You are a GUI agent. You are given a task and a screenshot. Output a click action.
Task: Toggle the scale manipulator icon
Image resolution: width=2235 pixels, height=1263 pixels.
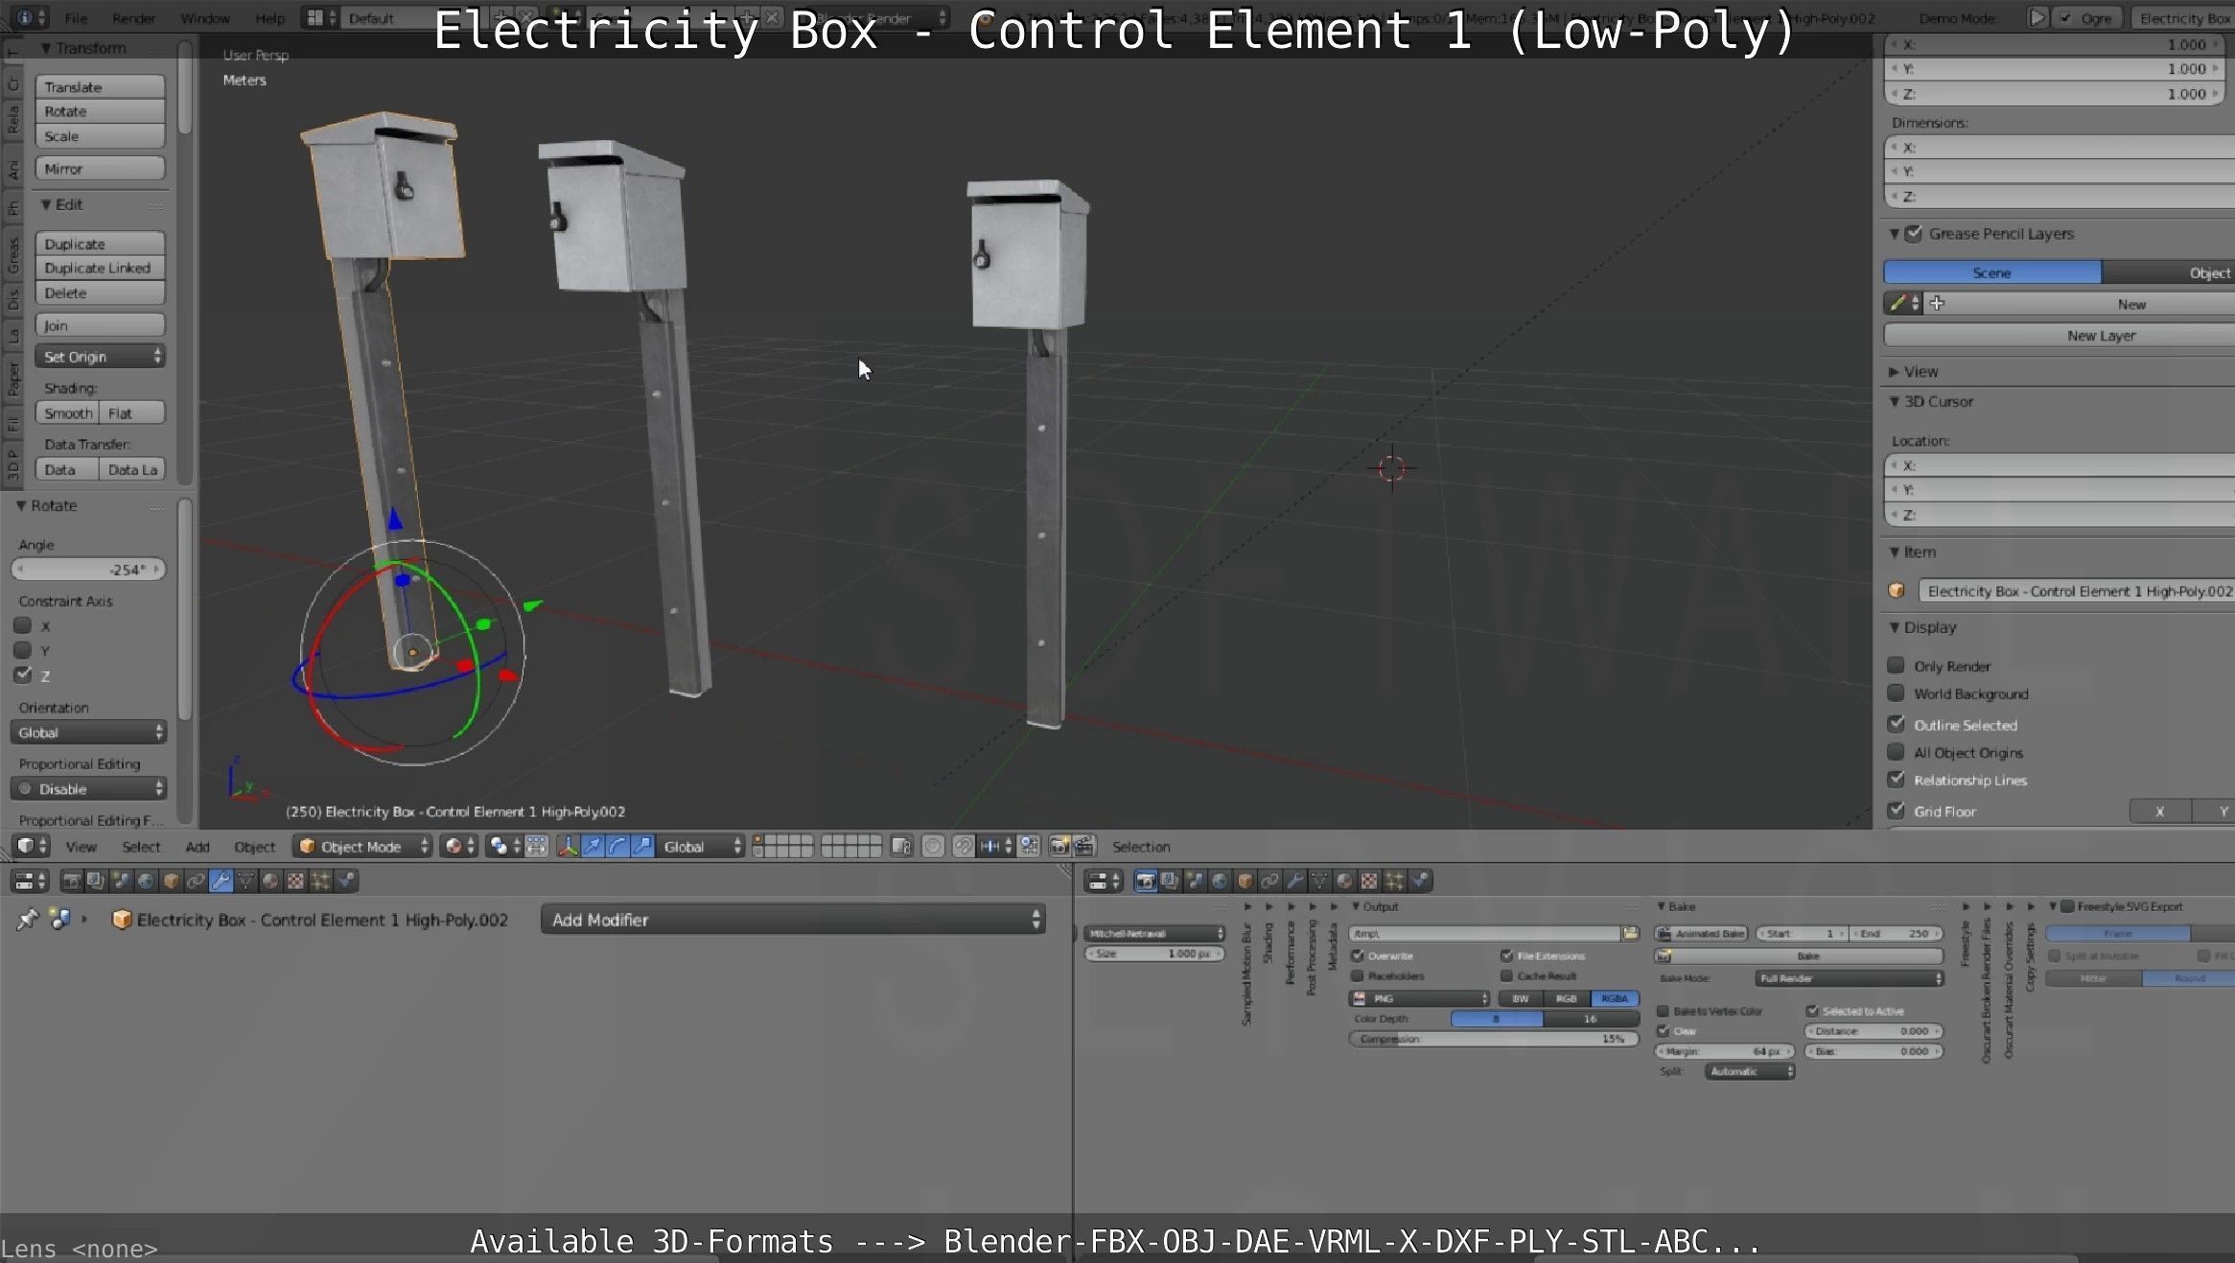pyautogui.click(x=642, y=846)
